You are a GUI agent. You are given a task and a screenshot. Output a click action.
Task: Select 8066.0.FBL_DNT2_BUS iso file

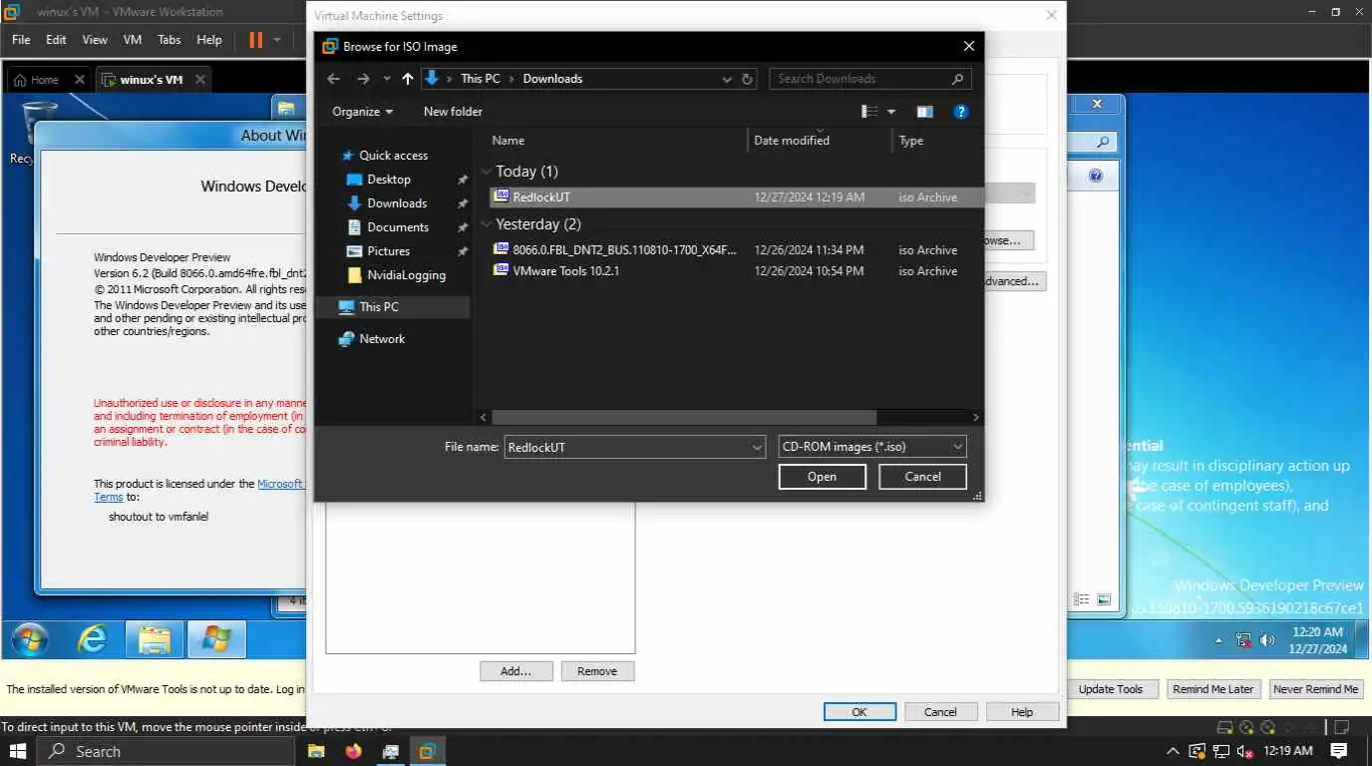tap(736, 250)
